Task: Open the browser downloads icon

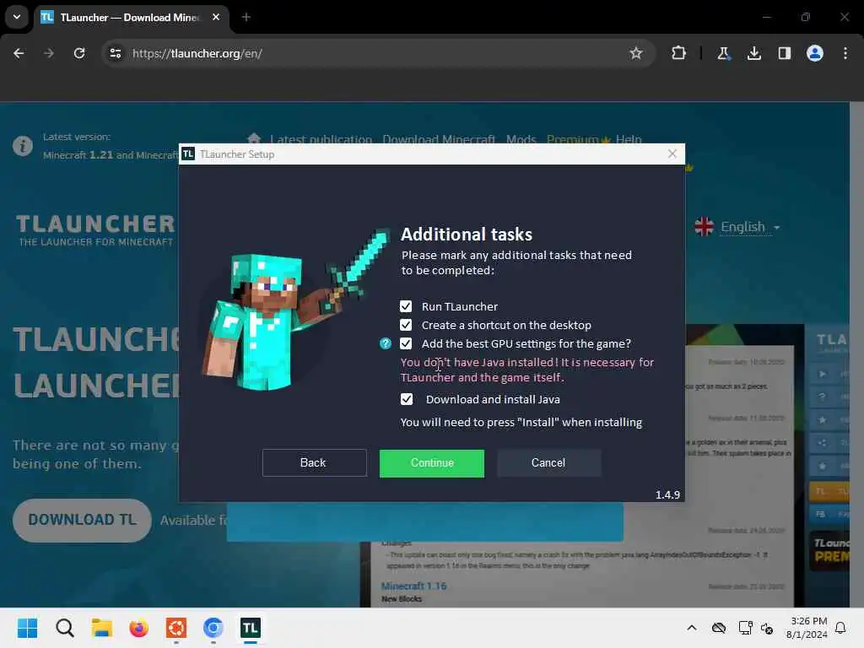Action: click(753, 53)
